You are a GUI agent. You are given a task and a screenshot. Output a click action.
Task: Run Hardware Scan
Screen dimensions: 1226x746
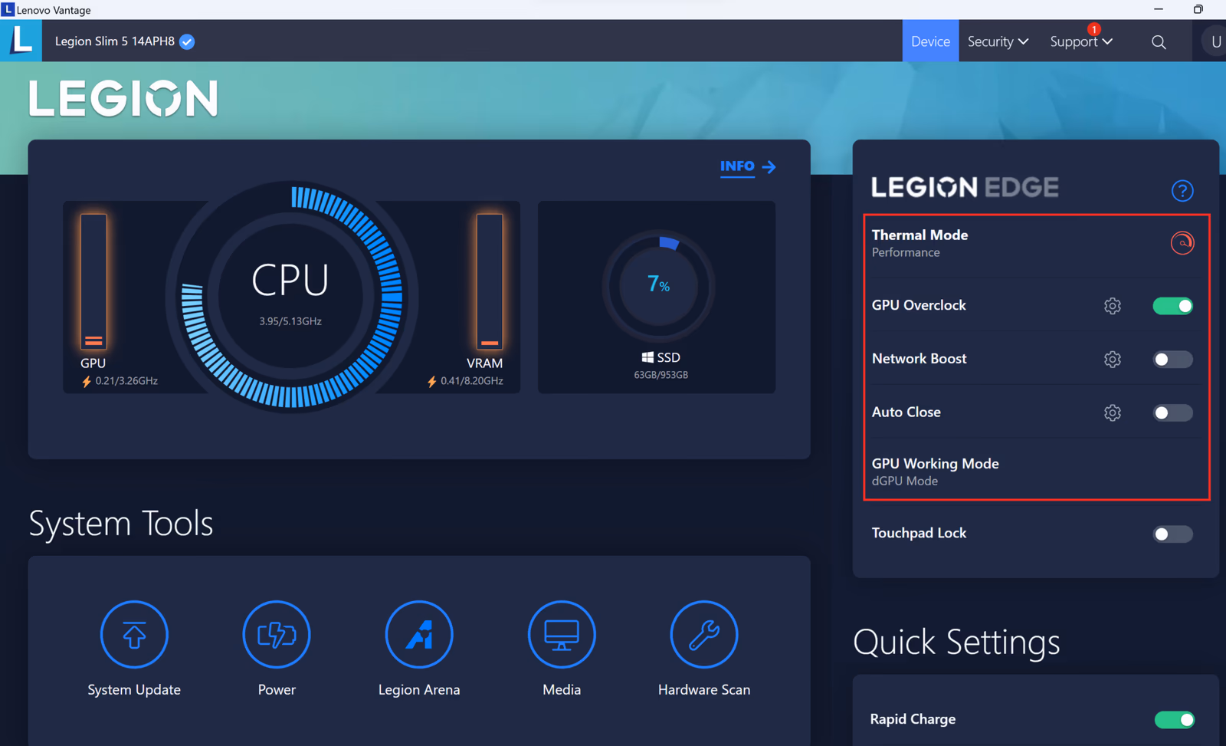(704, 635)
